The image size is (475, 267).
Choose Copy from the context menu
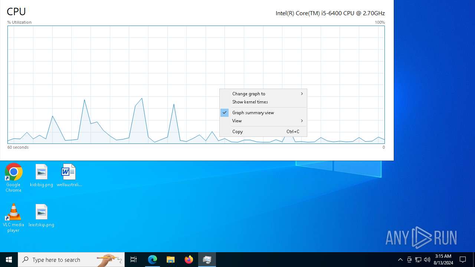263,132
